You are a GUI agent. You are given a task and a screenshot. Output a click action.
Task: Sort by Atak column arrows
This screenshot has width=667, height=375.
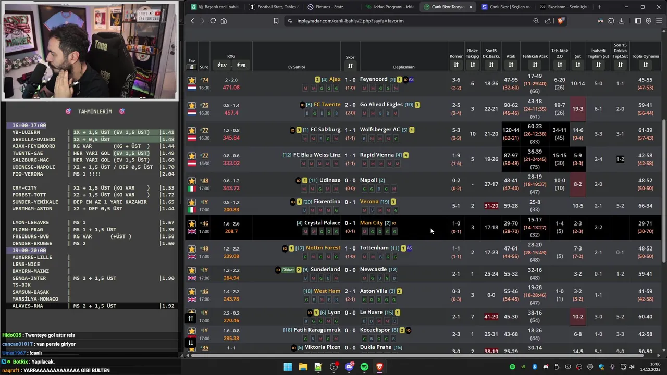pyautogui.click(x=511, y=65)
